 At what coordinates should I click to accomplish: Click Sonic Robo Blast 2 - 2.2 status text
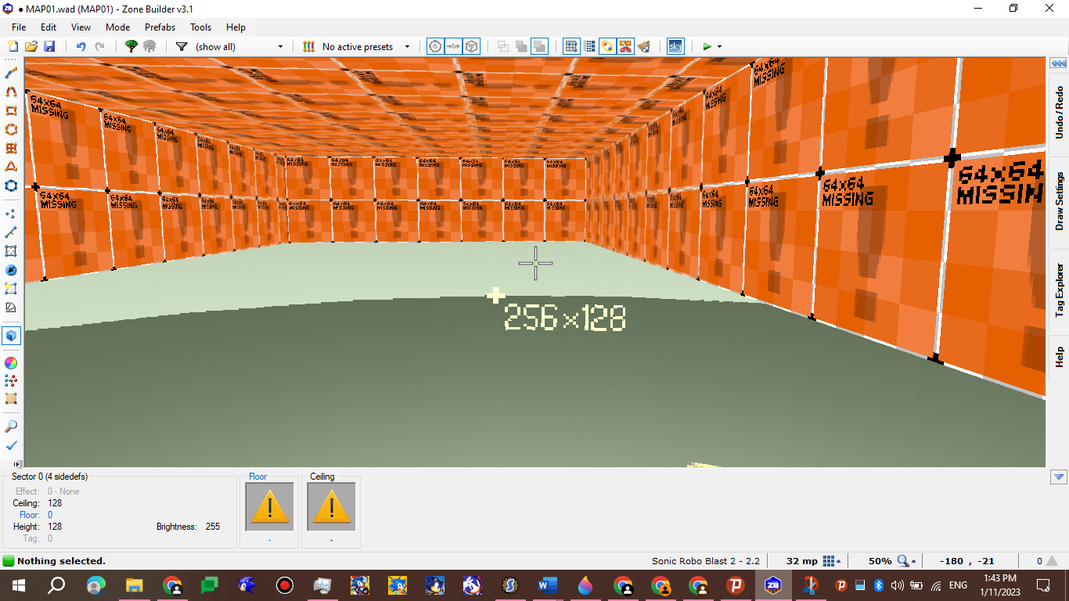(x=706, y=561)
